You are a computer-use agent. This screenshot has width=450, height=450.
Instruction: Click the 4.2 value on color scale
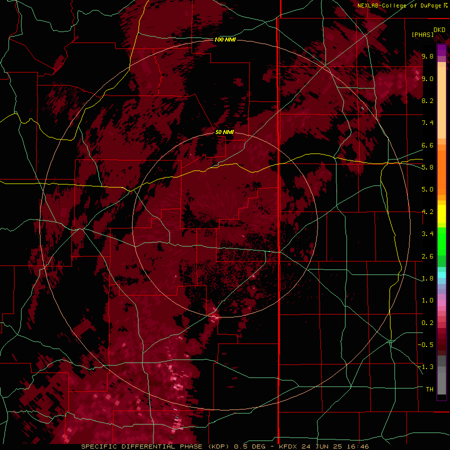point(427,212)
